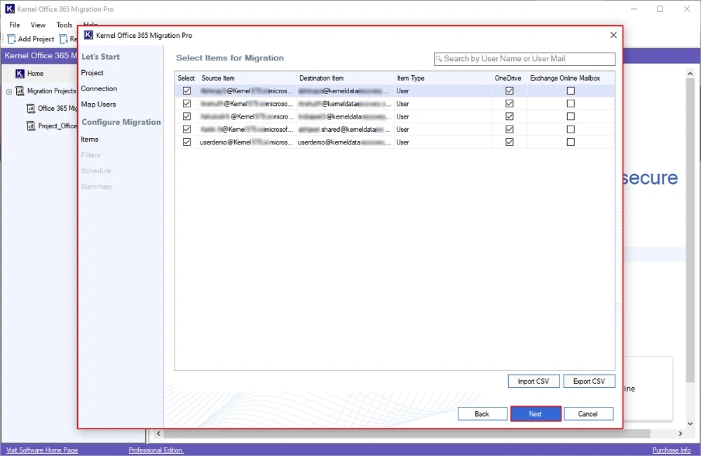
Task: Click the Import CSV button
Action: pos(533,382)
